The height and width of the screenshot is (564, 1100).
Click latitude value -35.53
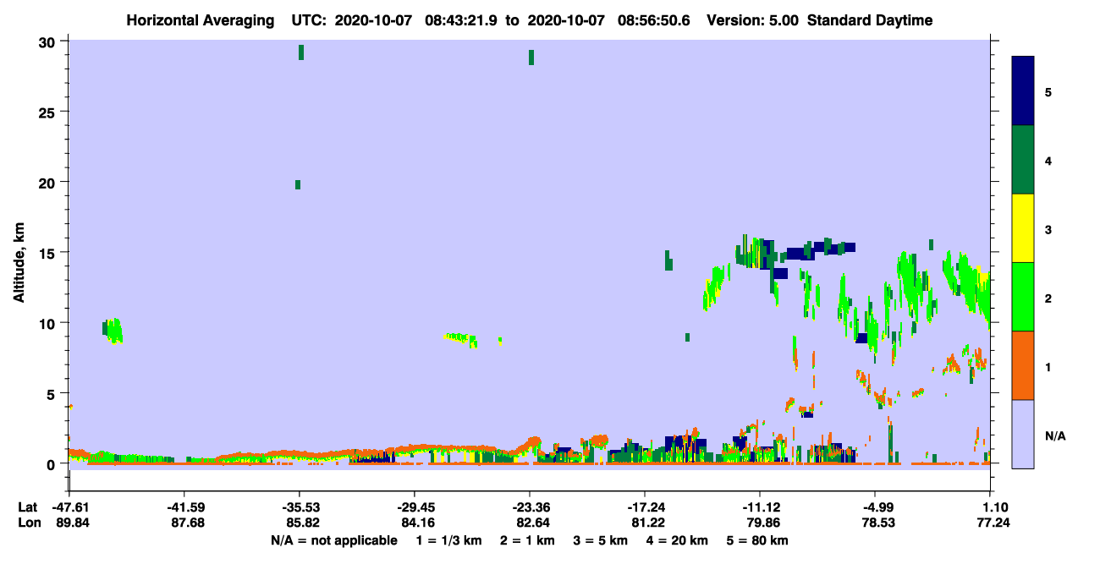[x=299, y=507]
